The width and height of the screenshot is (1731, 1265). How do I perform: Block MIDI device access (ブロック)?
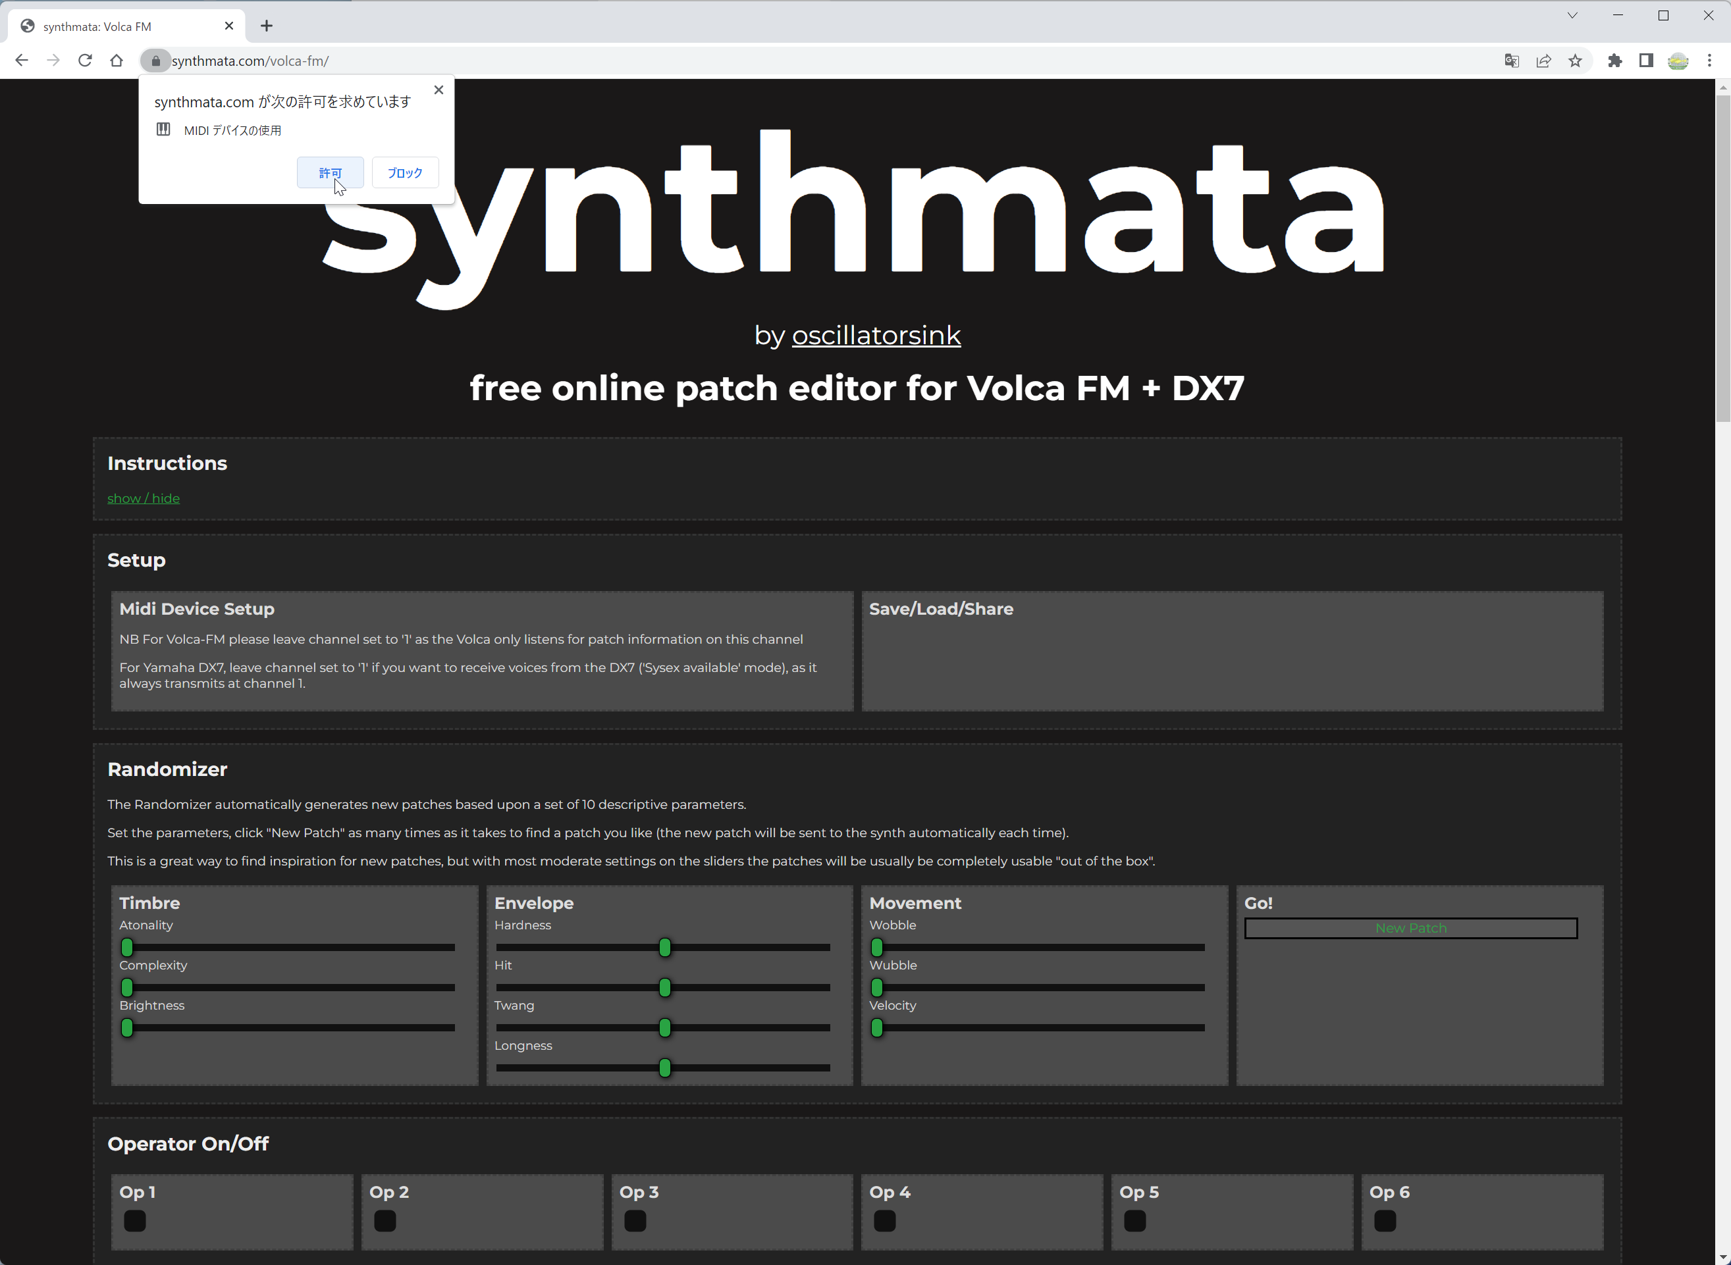point(405,173)
